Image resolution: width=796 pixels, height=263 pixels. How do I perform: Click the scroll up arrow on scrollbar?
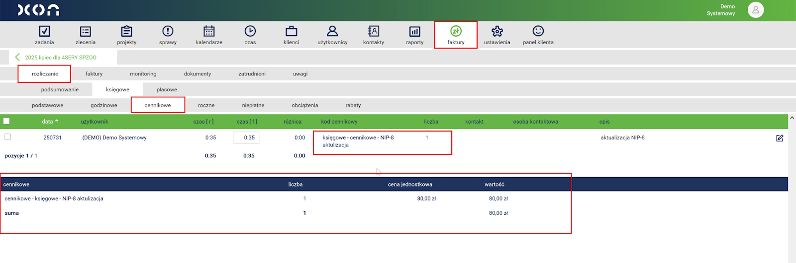coord(792,118)
